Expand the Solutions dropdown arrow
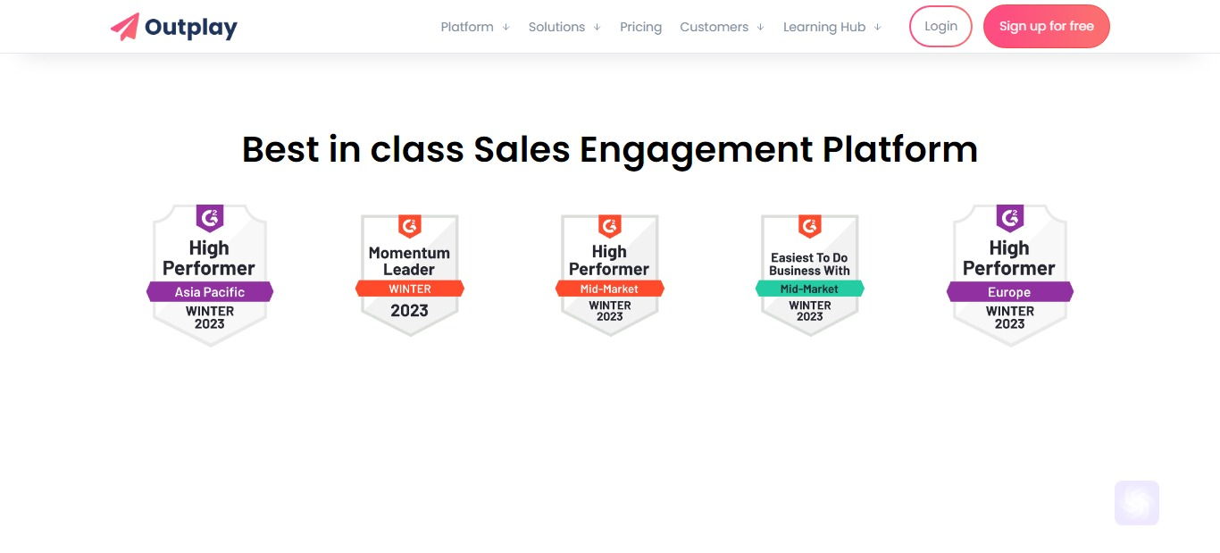The image size is (1220, 553). [597, 28]
